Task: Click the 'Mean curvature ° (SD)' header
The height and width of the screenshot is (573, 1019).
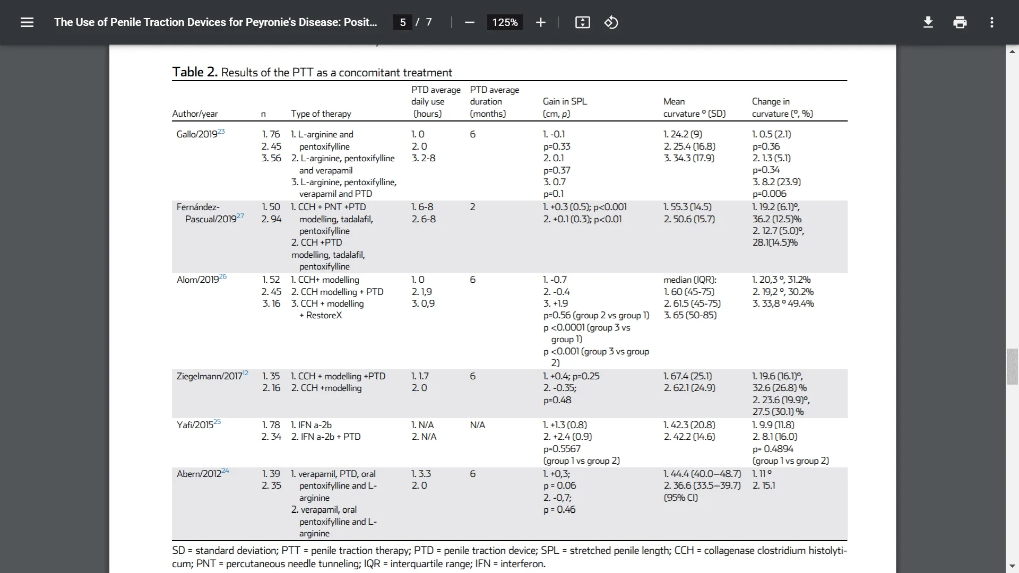Action: coord(694,107)
